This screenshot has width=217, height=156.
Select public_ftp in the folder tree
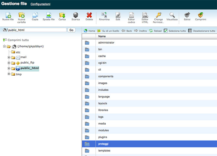[x=27, y=63]
